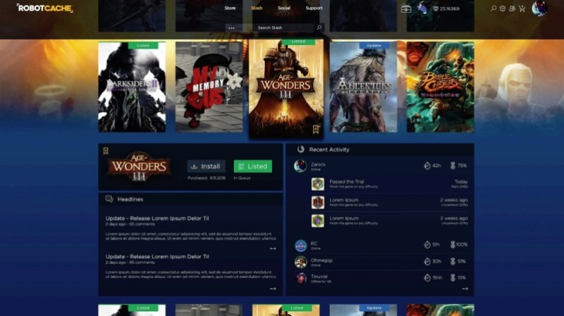Image resolution: width=564 pixels, height=316 pixels.
Task: Select the Darksiders II game cover
Action: coord(132,87)
